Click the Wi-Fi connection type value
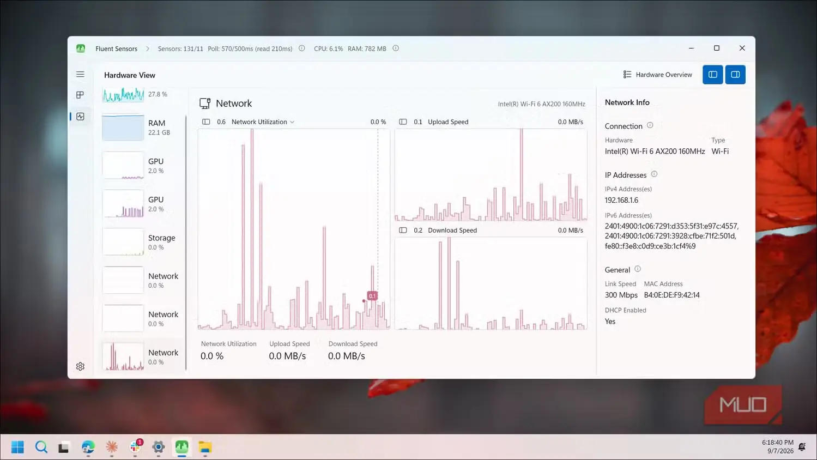The width and height of the screenshot is (817, 460). (720, 152)
